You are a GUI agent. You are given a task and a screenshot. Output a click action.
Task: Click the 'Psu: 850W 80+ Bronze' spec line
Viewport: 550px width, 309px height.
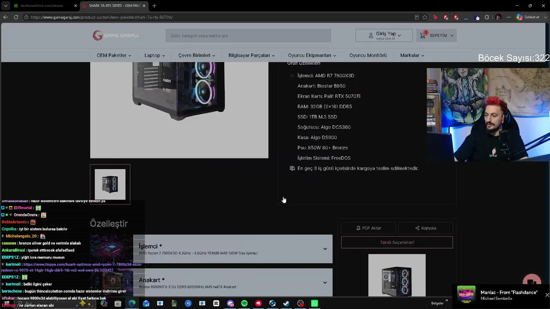[x=322, y=148]
